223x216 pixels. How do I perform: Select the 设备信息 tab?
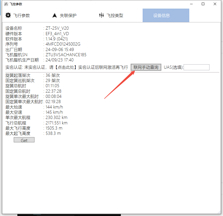(x=166, y=15)
